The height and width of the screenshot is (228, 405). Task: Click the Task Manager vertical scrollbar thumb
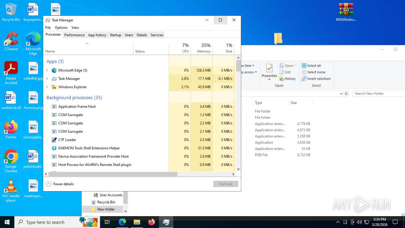click(238, 66)
